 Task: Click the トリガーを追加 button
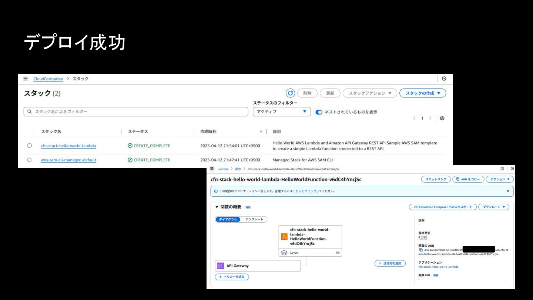pos(232,277)
